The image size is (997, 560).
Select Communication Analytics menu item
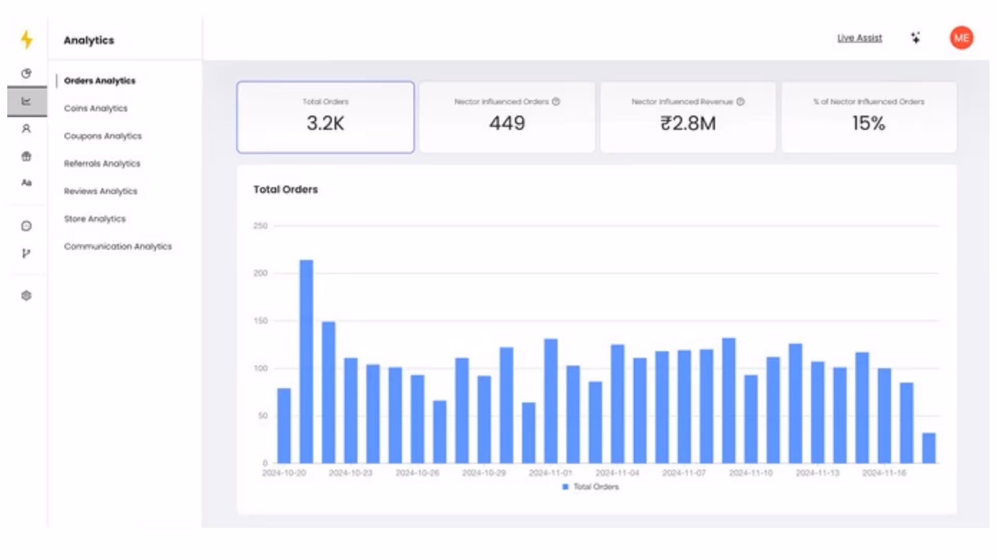point(118,246)
